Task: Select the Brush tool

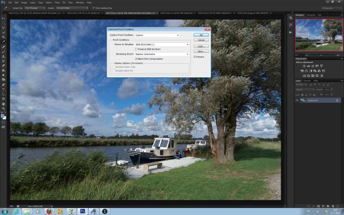Action: coord(3,52)
